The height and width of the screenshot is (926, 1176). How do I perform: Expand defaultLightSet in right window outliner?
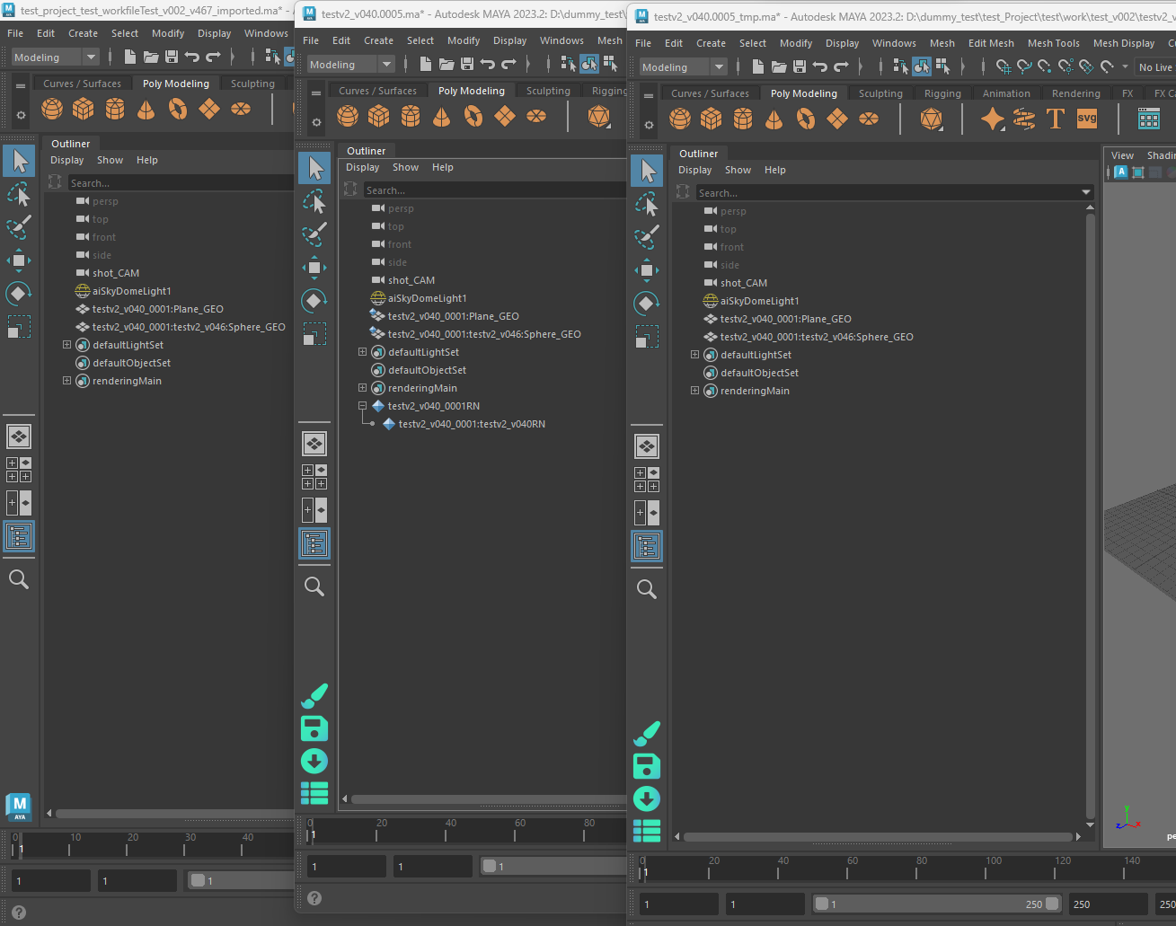(694, 355)
